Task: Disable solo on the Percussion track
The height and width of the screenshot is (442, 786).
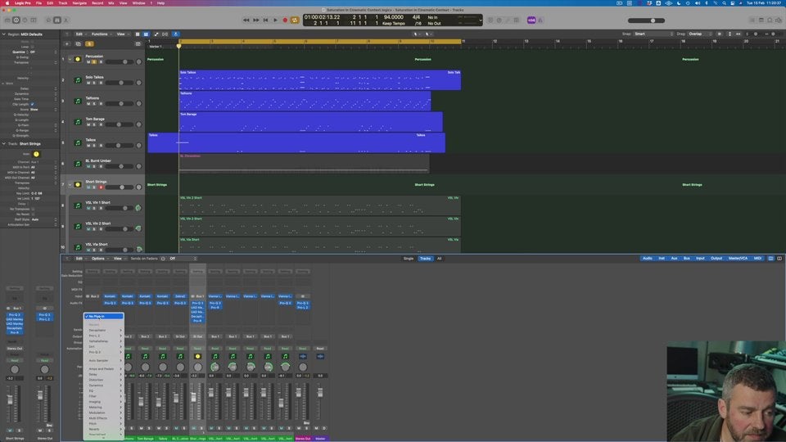Action: [94, 62]
